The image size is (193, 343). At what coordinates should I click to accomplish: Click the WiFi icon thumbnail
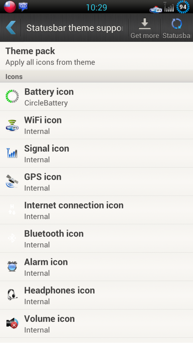(x=12, y=125)
